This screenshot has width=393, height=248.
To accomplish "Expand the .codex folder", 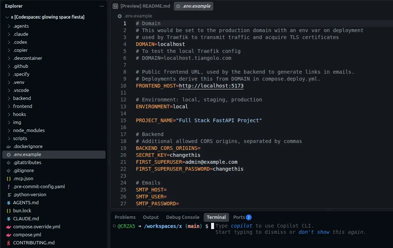I will [9, 42].
